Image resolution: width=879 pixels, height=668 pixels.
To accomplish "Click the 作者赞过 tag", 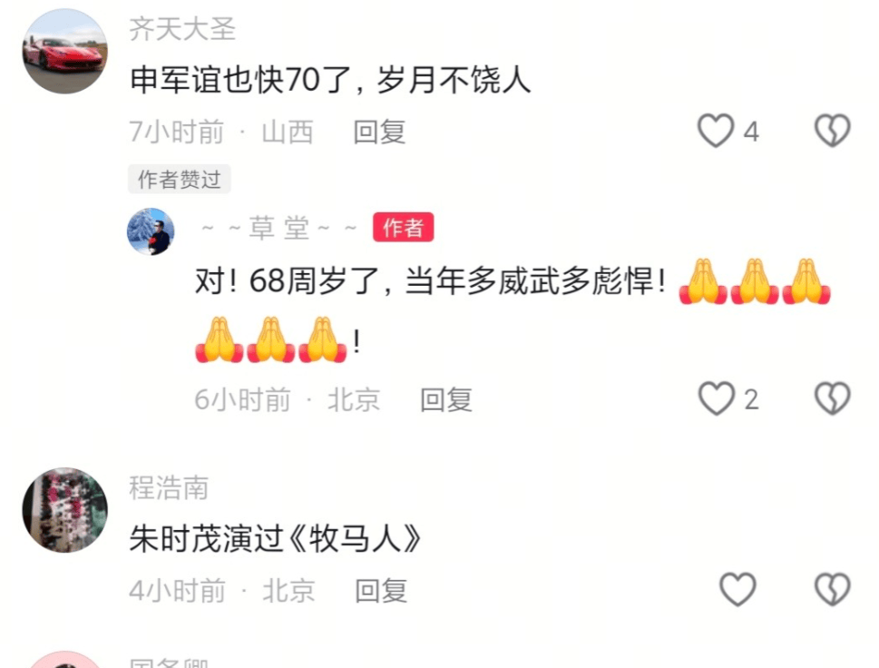I will pyautogui.click(x=180, y=180).
